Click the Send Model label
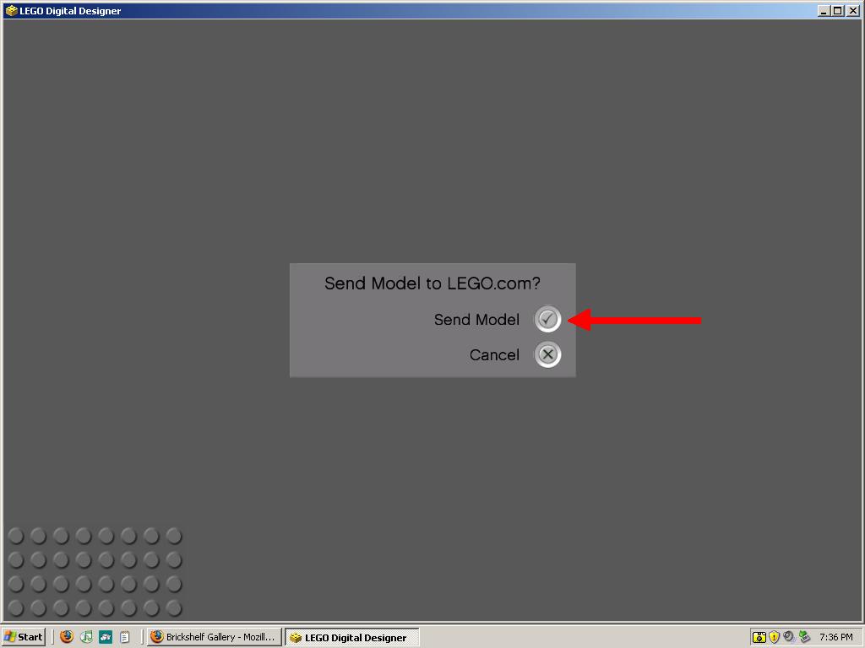 click(x=476, y=320)
